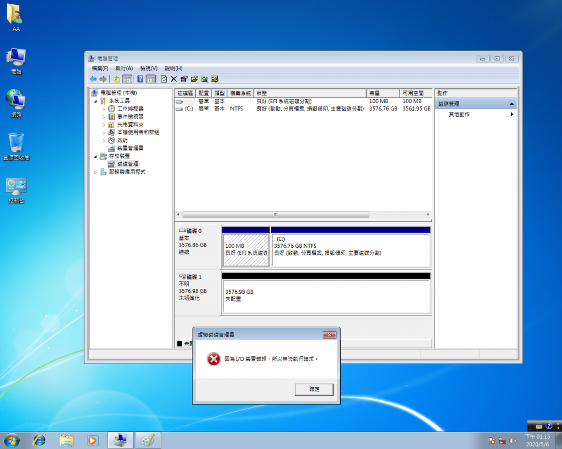Select the (C:) 3576.76 GB NTFS partition
The image size is (562, 449).
[x=351, y=250]
